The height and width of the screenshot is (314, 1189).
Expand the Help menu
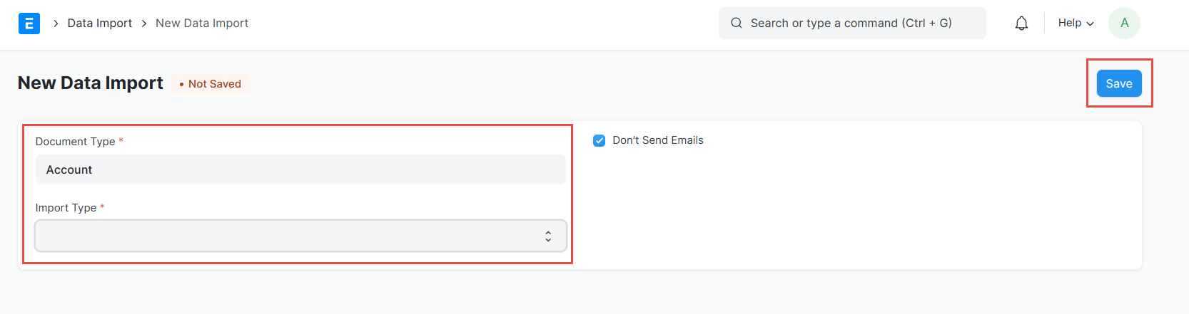(1076, 23)
